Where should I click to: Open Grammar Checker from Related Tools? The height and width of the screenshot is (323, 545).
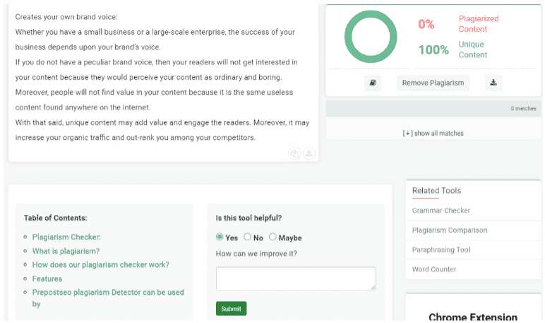coord(441,211)
